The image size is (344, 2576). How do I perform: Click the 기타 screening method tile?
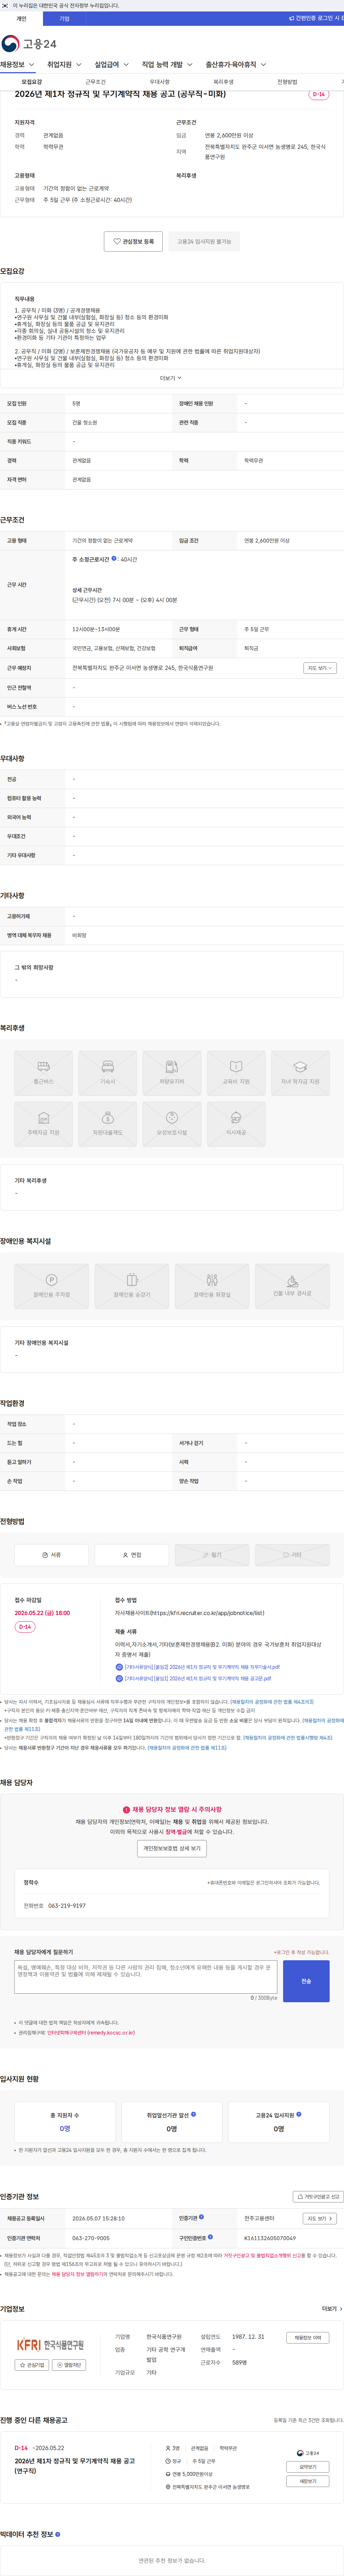(x=292, y=1555)
